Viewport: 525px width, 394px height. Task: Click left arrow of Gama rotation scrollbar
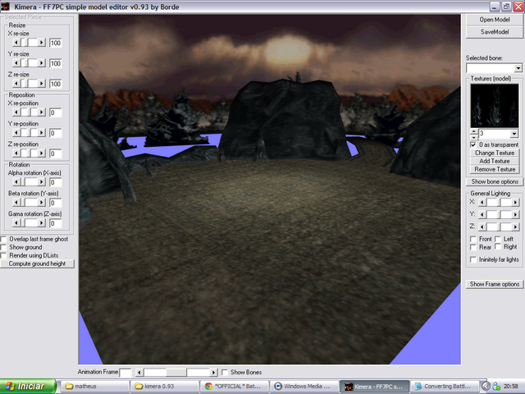[16, 222]
